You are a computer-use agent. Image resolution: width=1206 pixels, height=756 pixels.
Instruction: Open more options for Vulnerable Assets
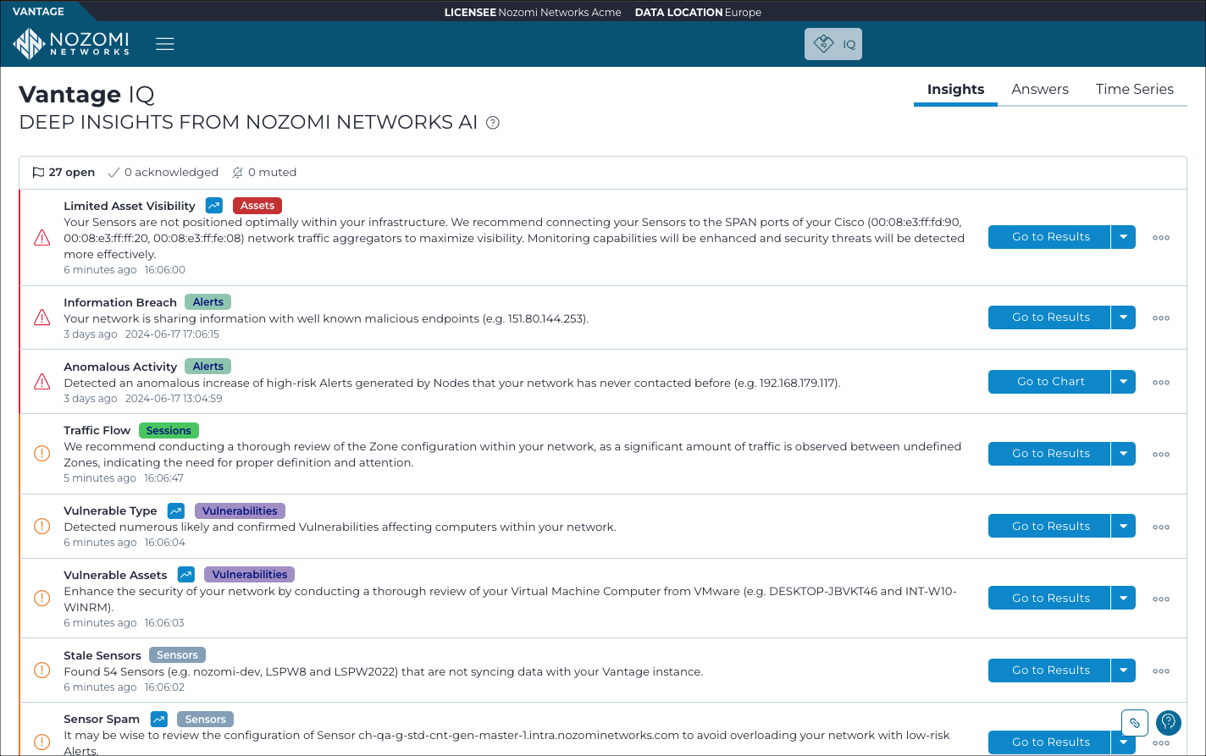coord(1161,599)
